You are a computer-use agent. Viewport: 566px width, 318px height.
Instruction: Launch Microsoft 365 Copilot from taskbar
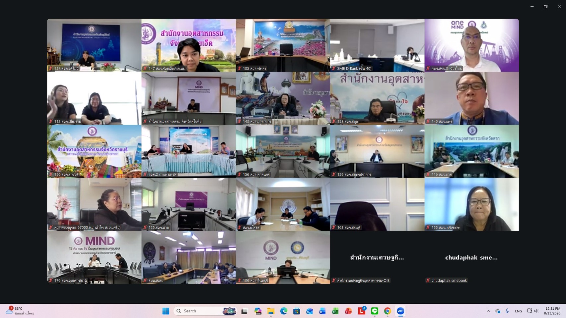(258, 311)
